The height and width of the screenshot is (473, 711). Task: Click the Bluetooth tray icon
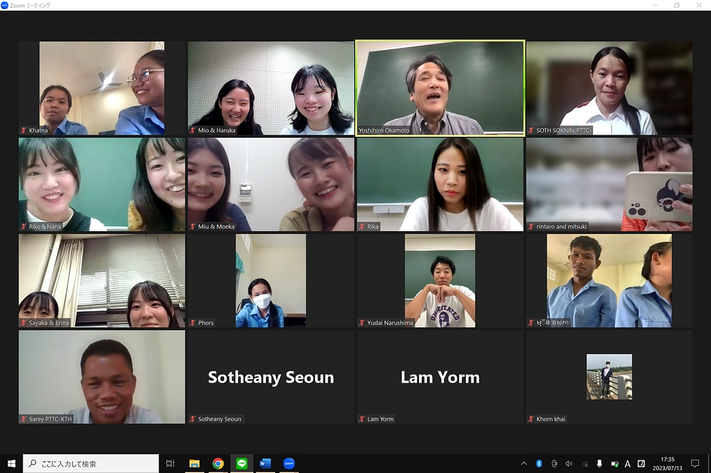click(x=539, y=463)
